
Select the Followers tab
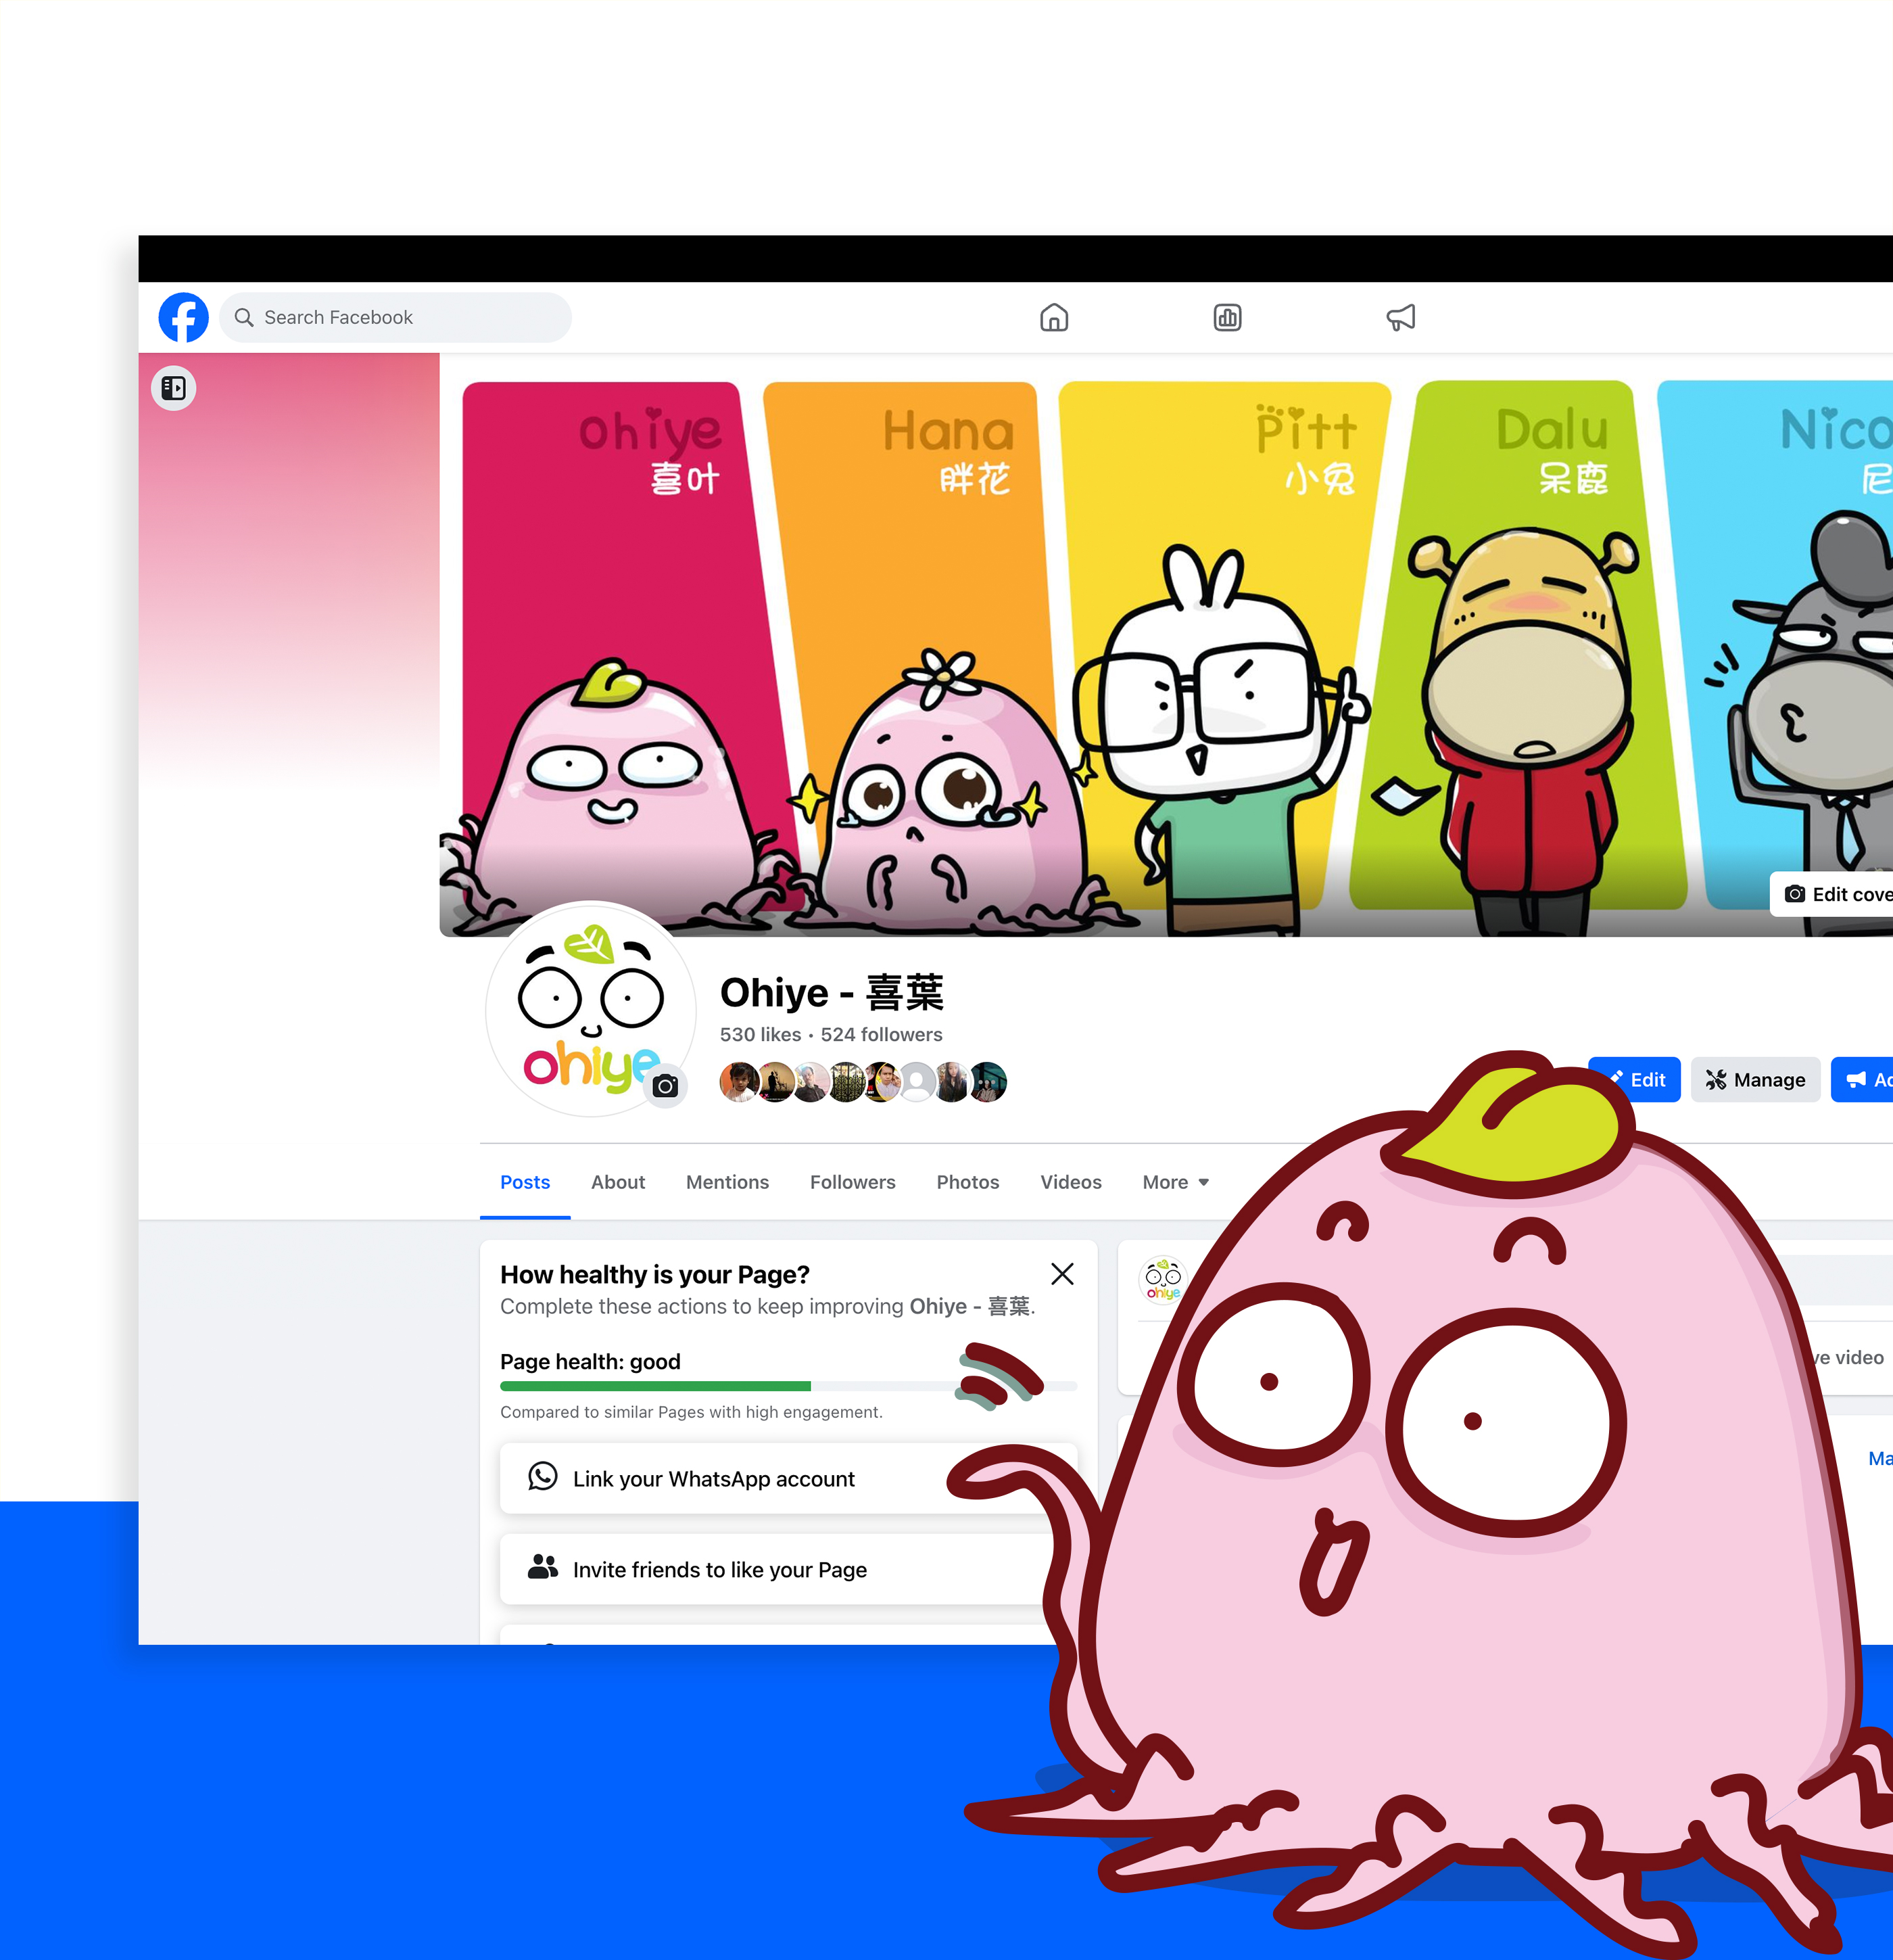click(853, 1182)
